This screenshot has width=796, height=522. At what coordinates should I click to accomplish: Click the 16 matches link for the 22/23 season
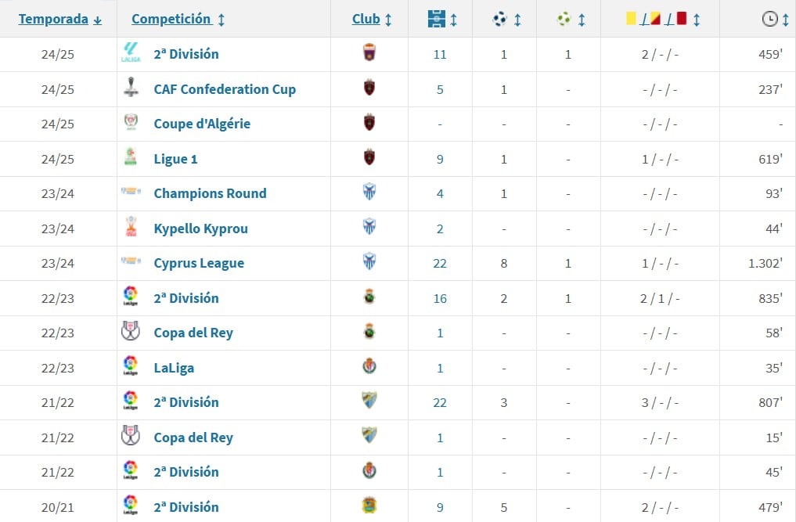coord(439,297)
